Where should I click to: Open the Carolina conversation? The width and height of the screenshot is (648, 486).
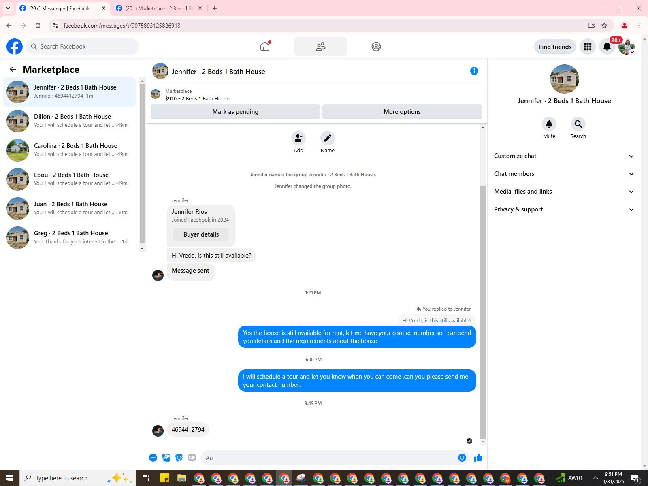70,150
